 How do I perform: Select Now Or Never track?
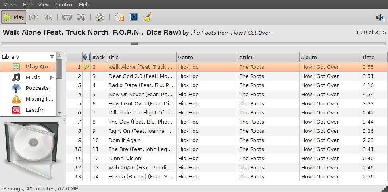(227, 95)
